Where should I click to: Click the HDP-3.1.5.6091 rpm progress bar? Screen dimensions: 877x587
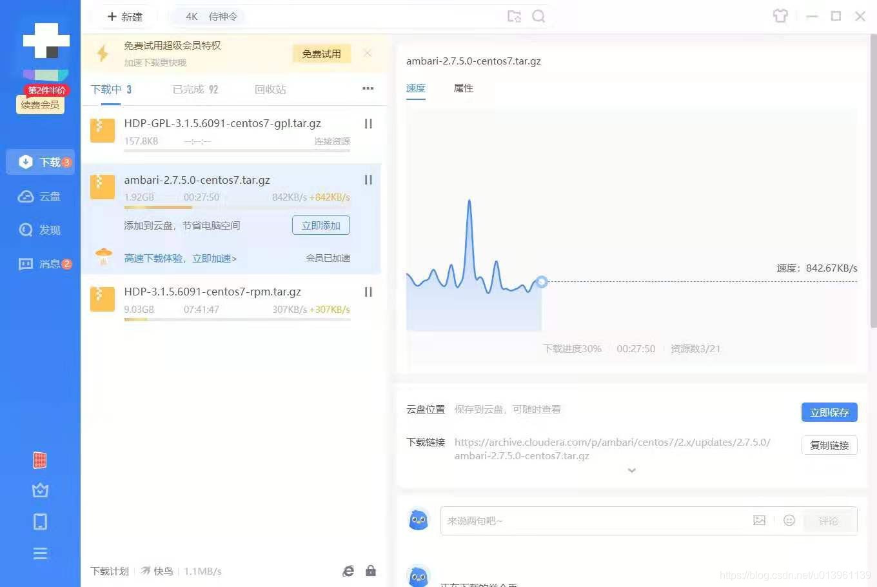tap(237, 319)
